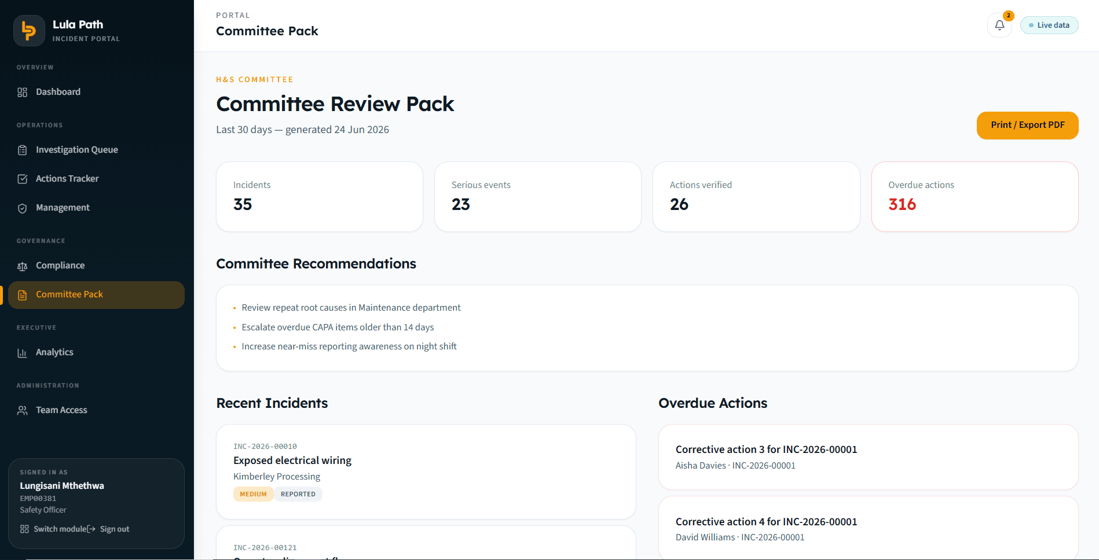Click the Dashboard grid icon
The width and height of the screenshot is (1099, 560).
(x=23, y=92)
